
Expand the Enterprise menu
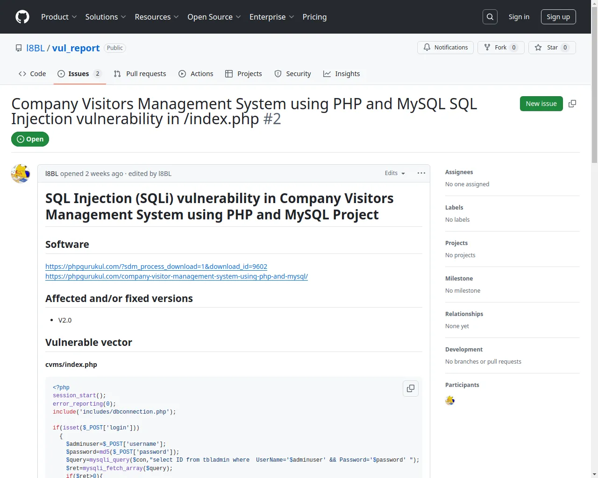tap(271, 17)
